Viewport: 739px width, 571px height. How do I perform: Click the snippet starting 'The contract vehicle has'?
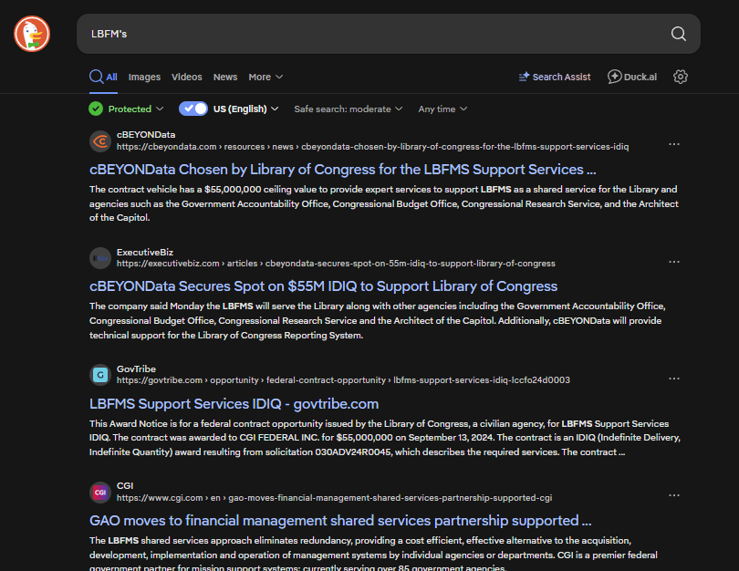tap(383, 203)
